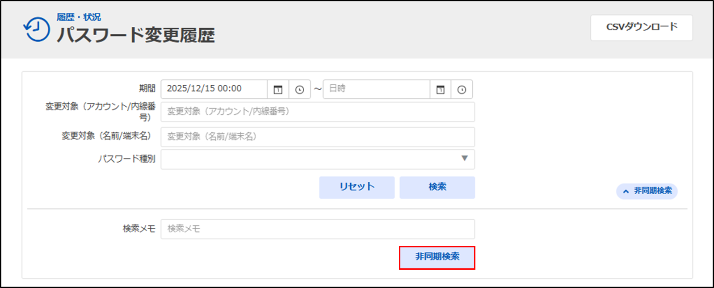The width and height of the screenshot is (714, 288).
Task: Focus the 検索メモ input field
Action: pyautogui.click(x=317, y=229)
